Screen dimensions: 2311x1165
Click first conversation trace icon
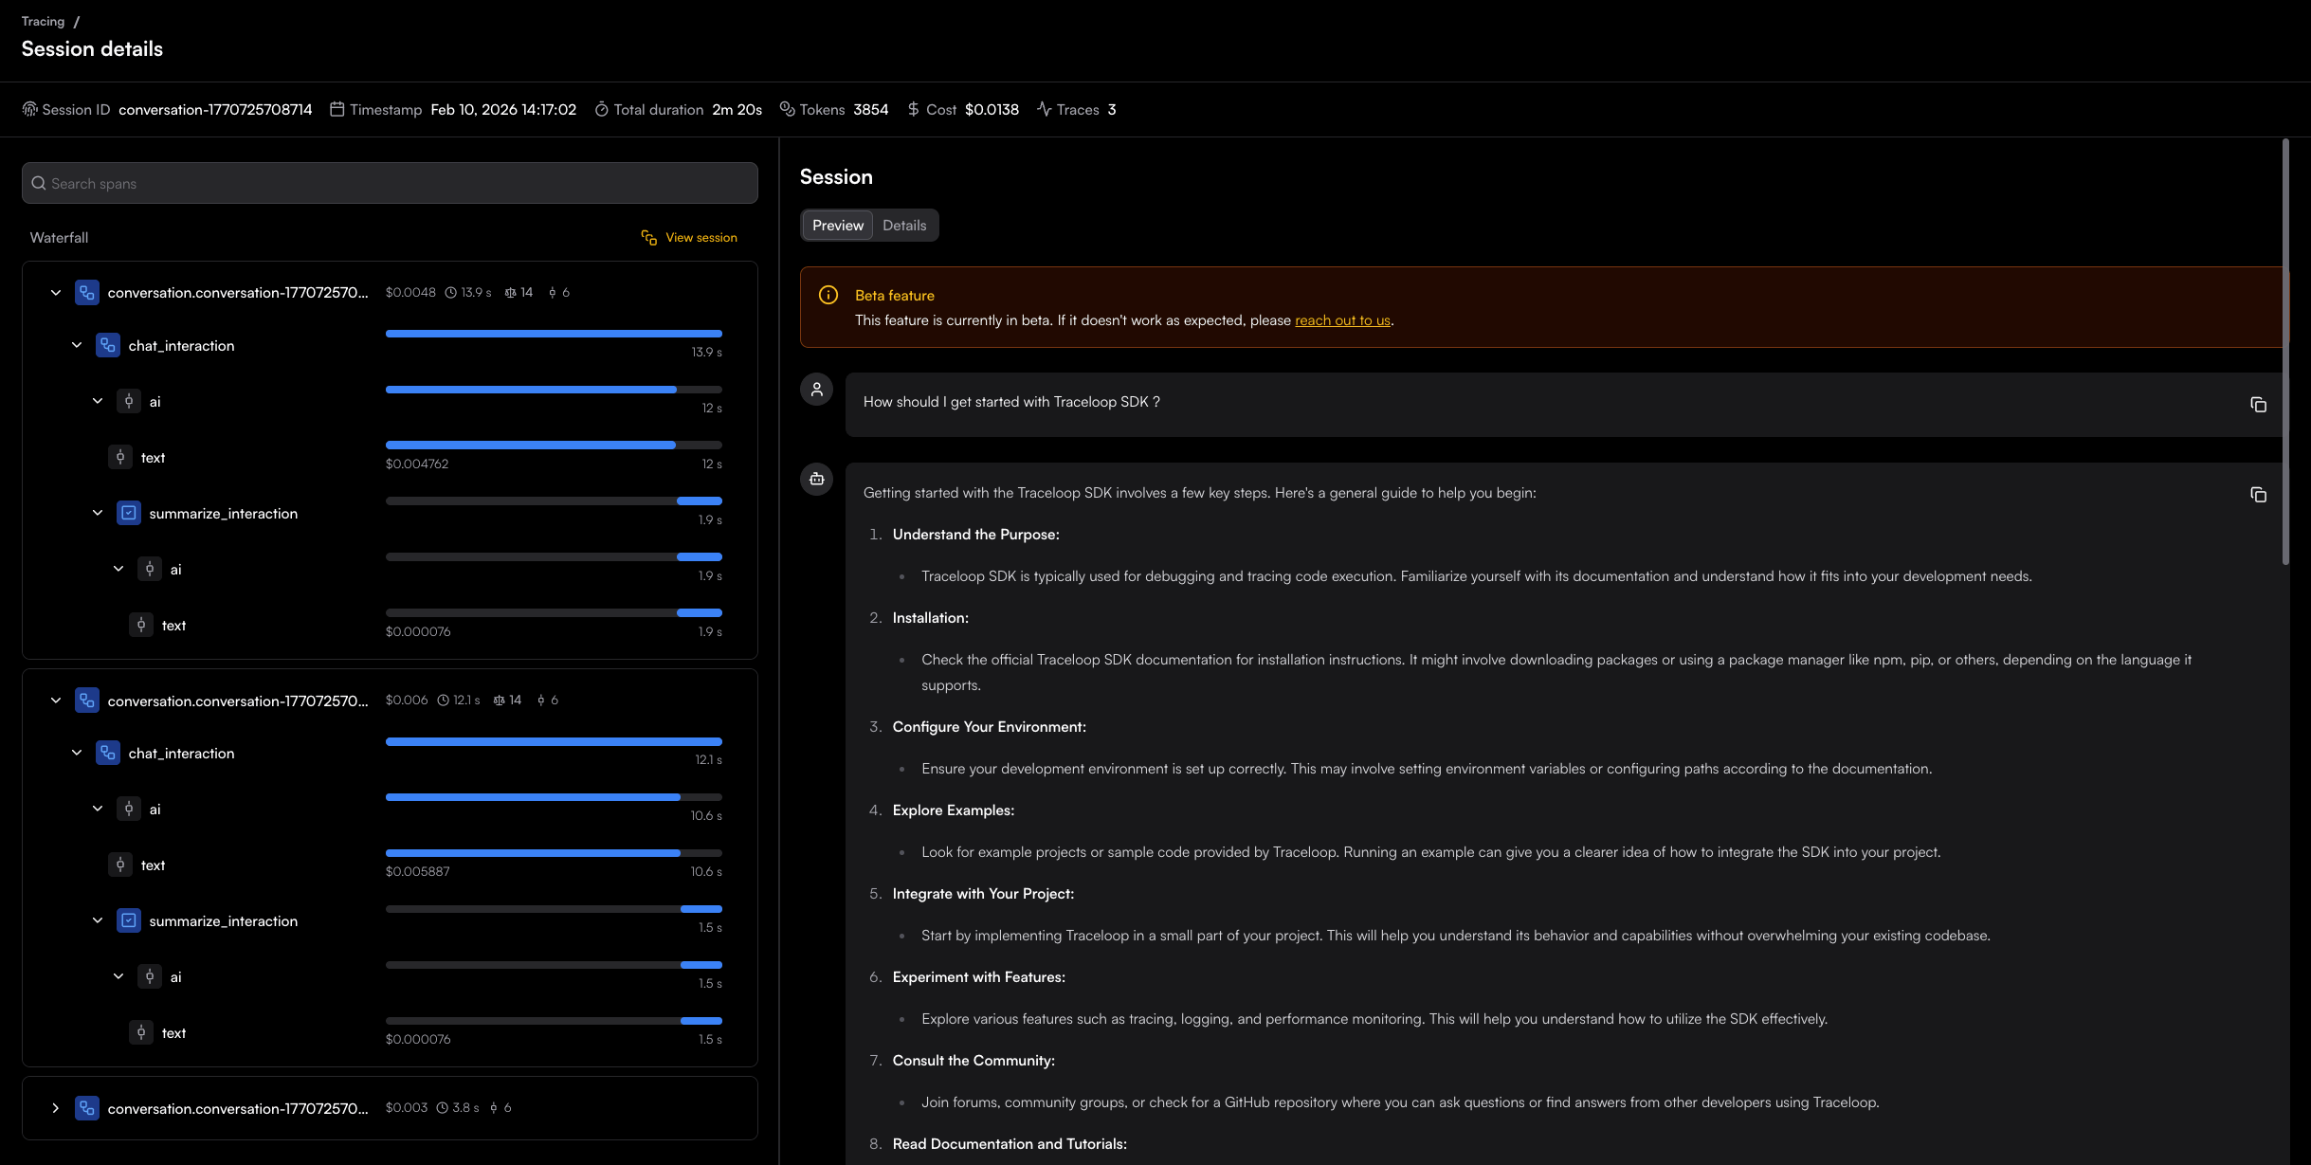click(x=87, y=293)
